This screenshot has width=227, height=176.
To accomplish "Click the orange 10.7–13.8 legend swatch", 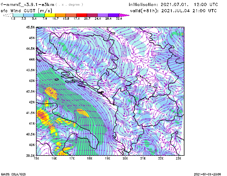I will [60, 15].
